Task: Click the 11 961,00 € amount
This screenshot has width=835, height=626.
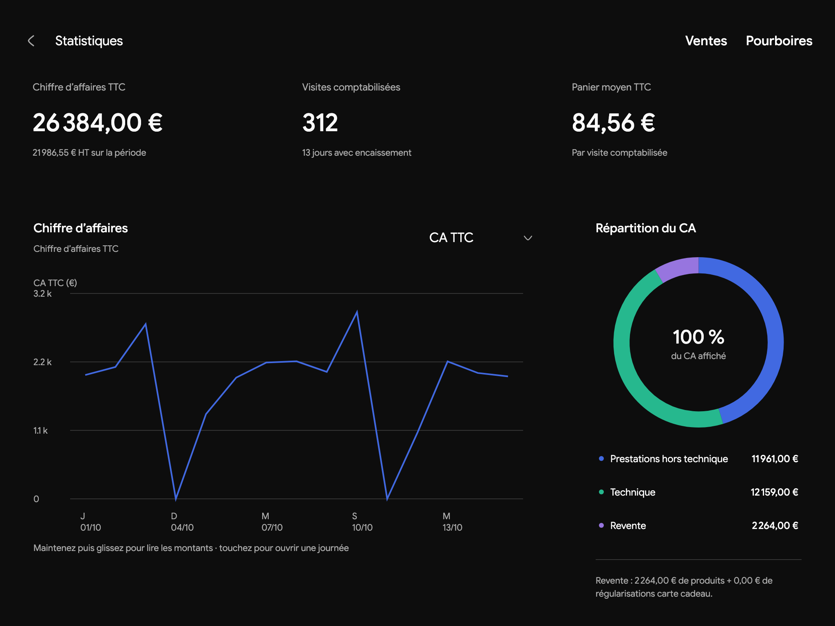Action: [775, 459]
